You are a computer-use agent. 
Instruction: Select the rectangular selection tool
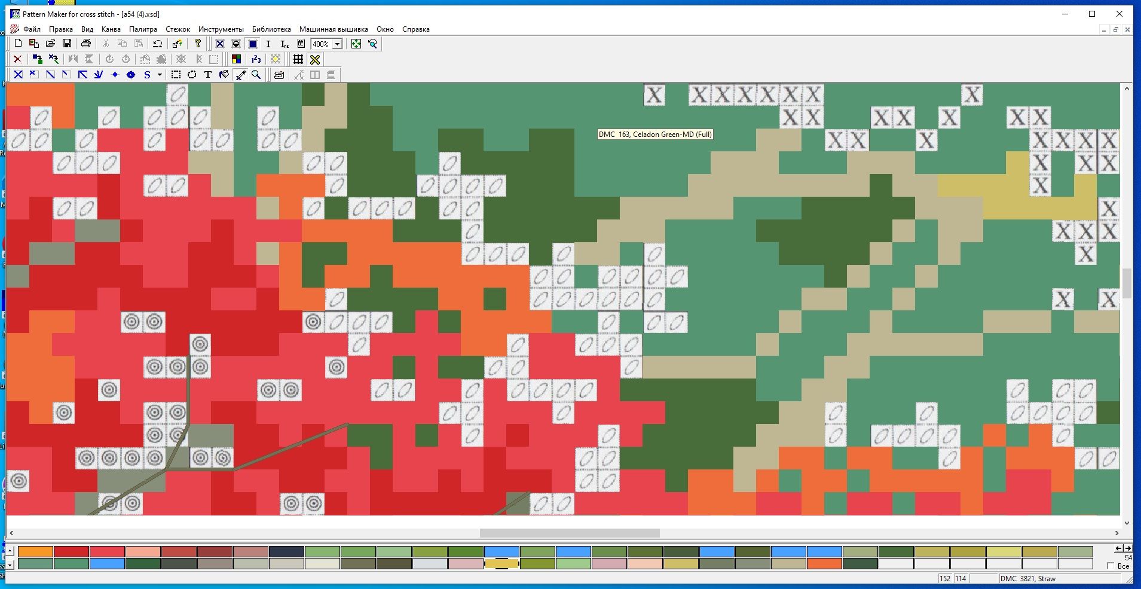coord(176,75)
